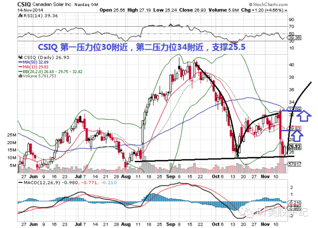The image size is (318, 228).
Task: Click the High 27.18 value
Action: pos(139,10)
